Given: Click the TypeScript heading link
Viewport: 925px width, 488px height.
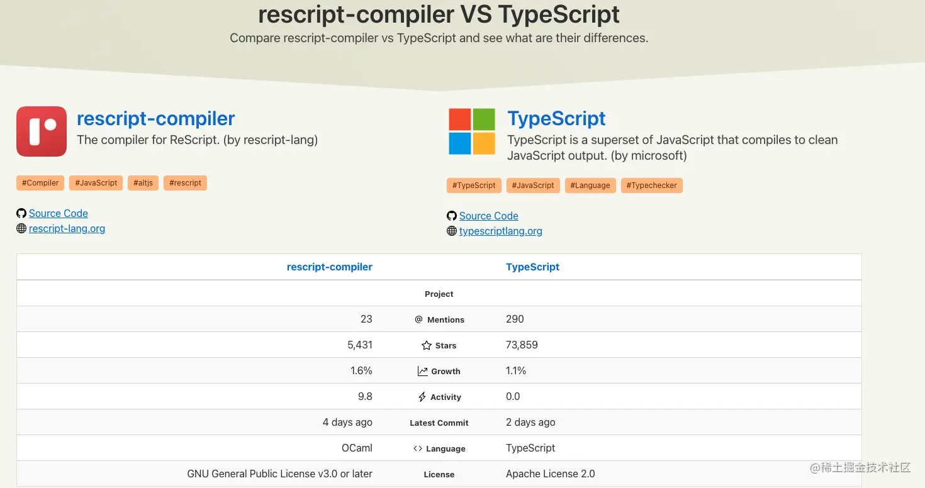Looking at the screenshot, I should coord(556,118).
